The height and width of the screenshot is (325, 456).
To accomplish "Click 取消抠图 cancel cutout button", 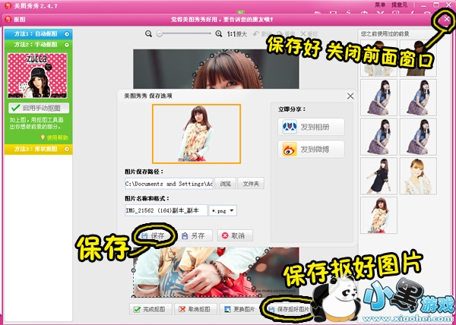I will (x=196, y=309).
